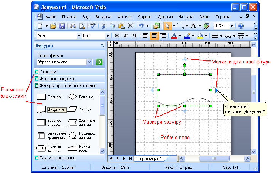Click the Format Painter icon

coord(206,26)
